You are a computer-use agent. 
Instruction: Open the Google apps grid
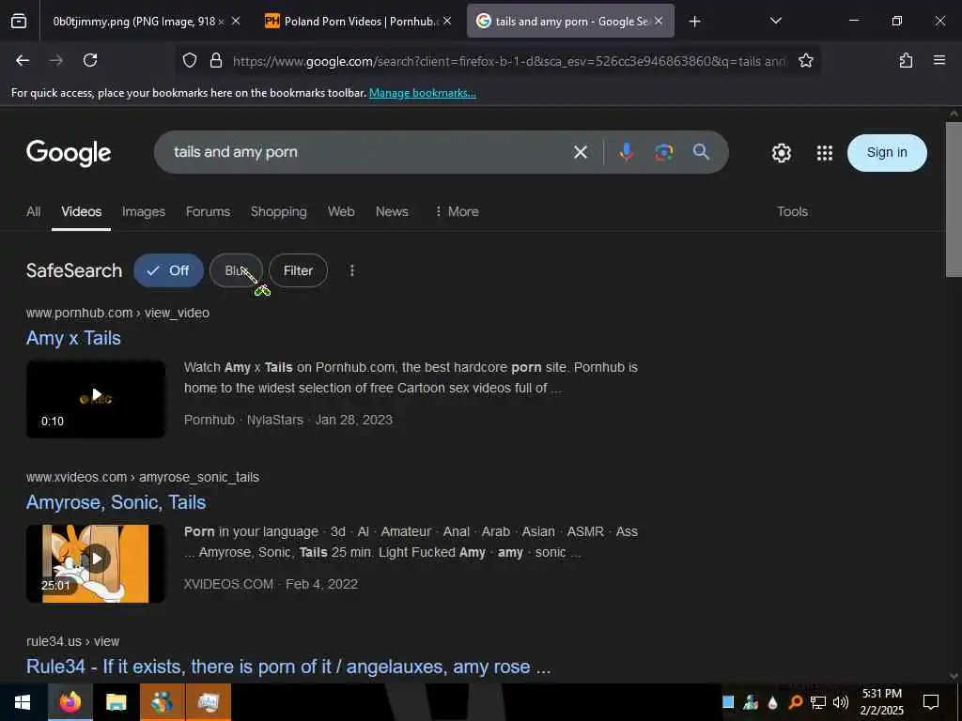point(825,153)
